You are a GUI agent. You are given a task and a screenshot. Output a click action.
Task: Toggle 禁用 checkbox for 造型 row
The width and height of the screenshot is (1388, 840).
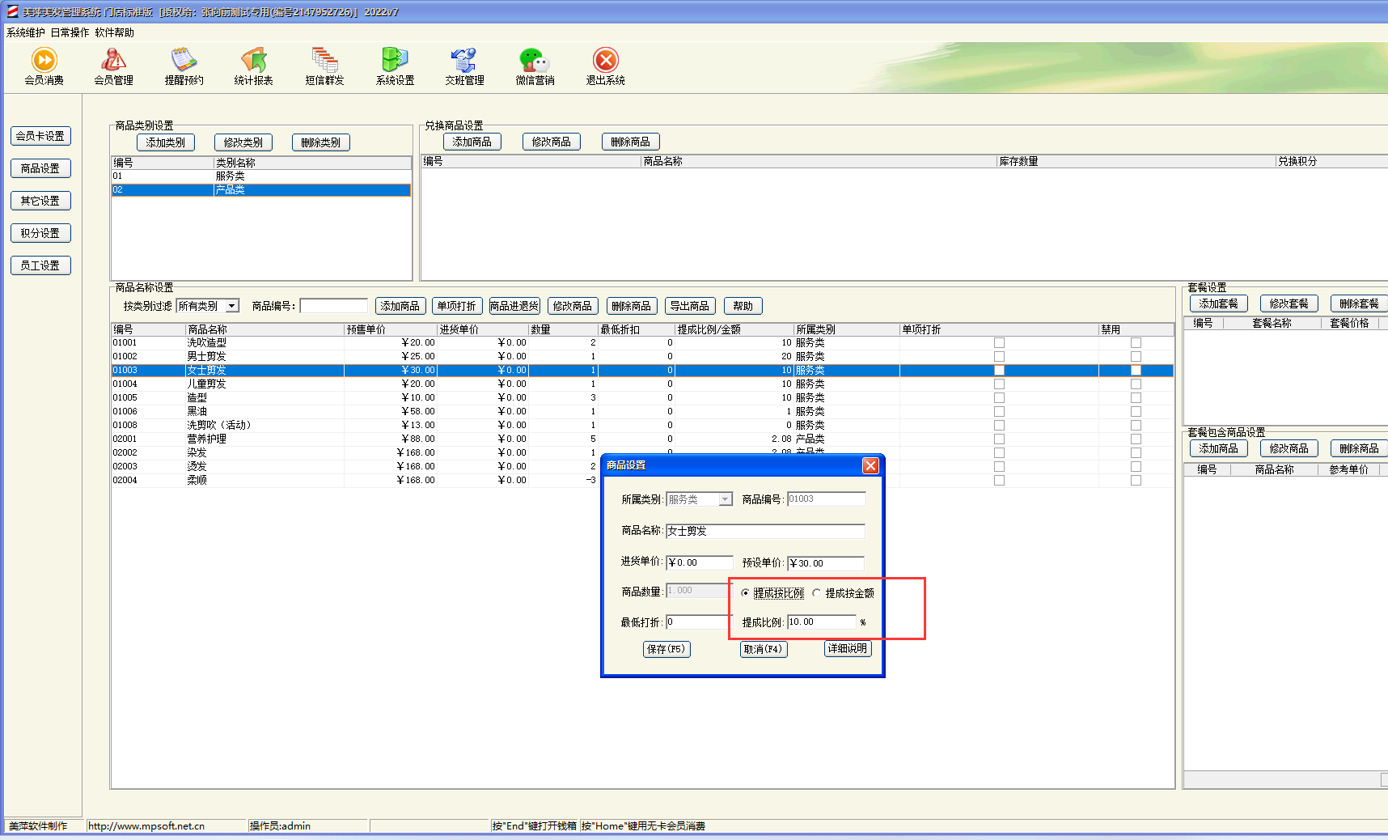pos(1136,398)
